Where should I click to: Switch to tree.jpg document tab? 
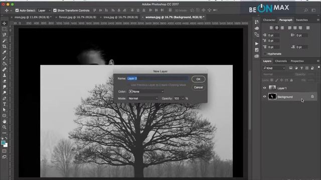[120, 17]
